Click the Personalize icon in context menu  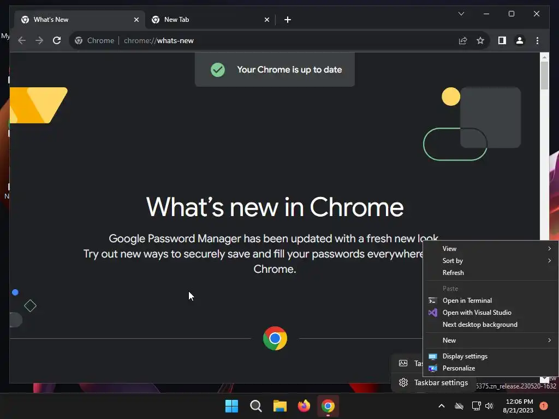point(432,368)
